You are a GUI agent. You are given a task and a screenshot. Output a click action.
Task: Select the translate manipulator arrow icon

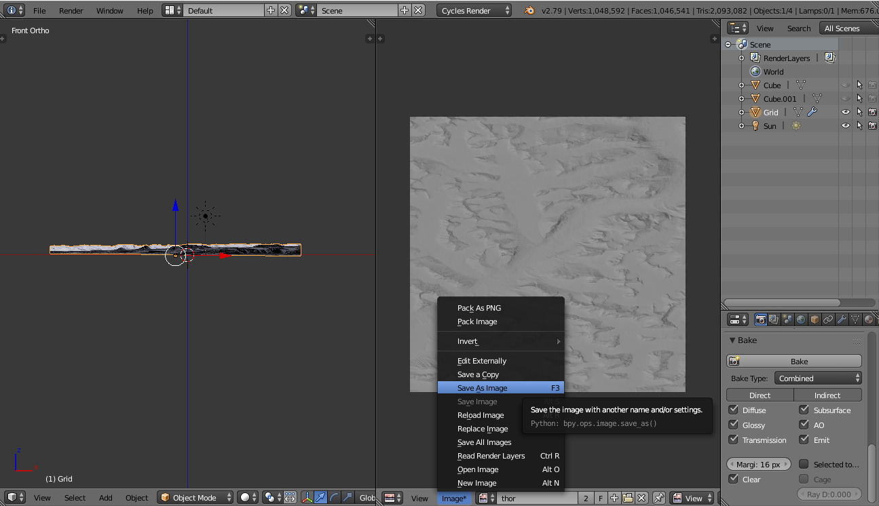(321, 498)
